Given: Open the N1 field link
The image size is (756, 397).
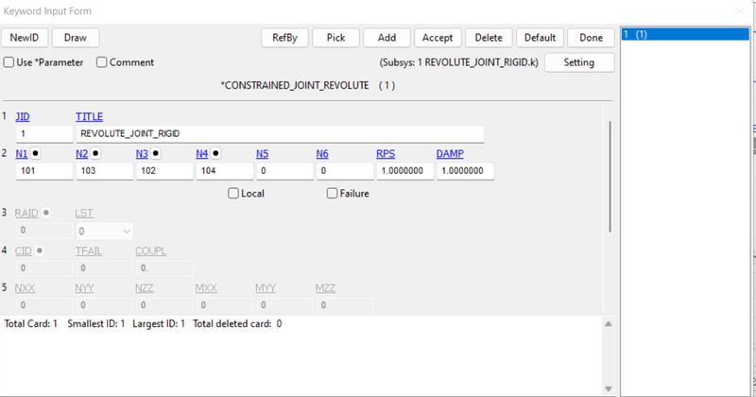Looking at the screenshot, I should click(22, 154).
